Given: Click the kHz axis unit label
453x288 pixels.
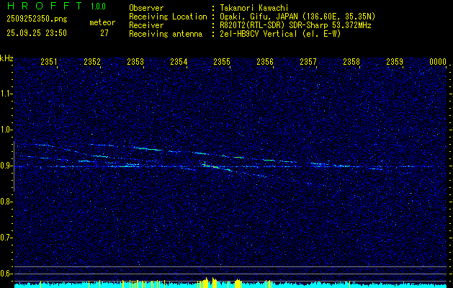Looking at the screenshot, I should (x=6, y=58).
